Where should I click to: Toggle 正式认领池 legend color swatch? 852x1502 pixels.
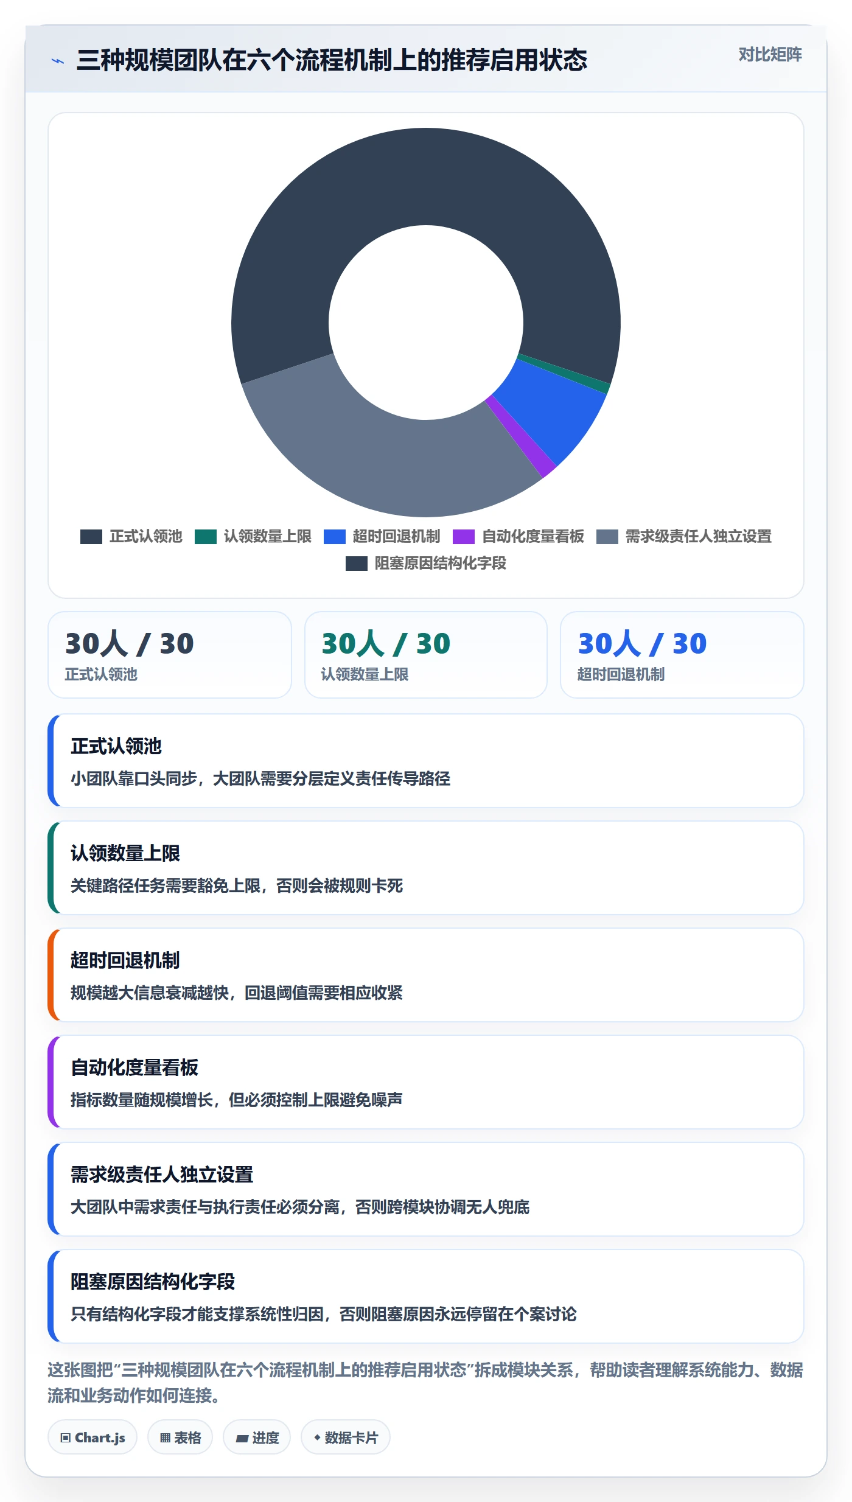click(91, 536)
